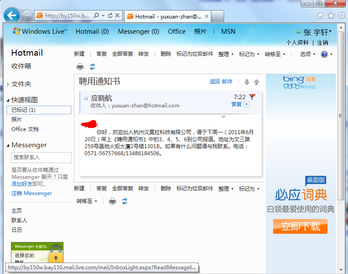The image size is (348, 274).
Task: Click 删除 in the top toolbar
Action: [166, 54]
